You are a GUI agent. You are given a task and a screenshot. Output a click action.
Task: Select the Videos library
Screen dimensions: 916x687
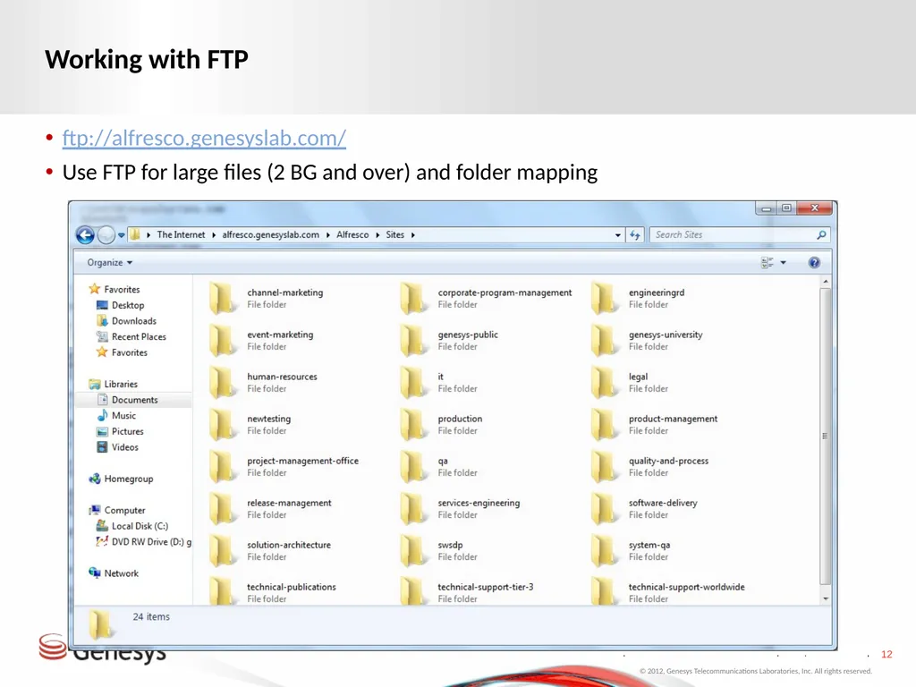click(x=117, y=447)
